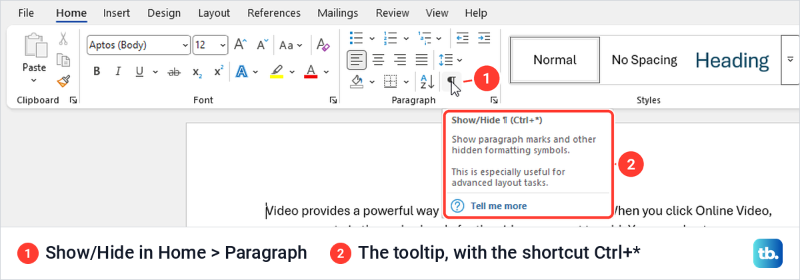Screen dimensions: 800x280
Task: Apply paragraph shading bucket
Action: tap(357, 81)
